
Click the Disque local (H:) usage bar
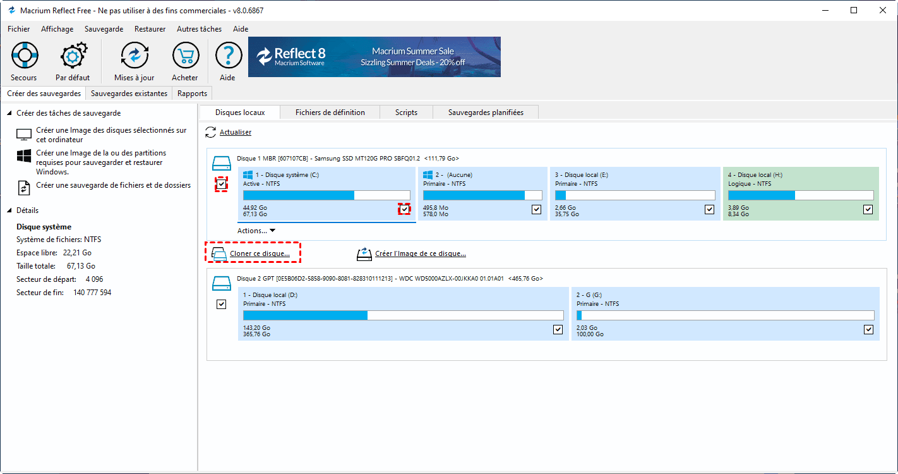pos(801,195)
